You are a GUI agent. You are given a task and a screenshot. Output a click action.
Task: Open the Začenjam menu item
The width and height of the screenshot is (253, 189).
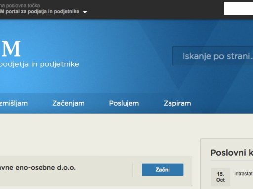(68, 103)
